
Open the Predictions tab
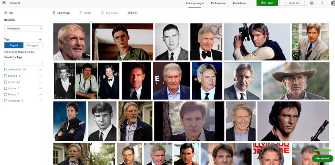(x=239, y=3)
